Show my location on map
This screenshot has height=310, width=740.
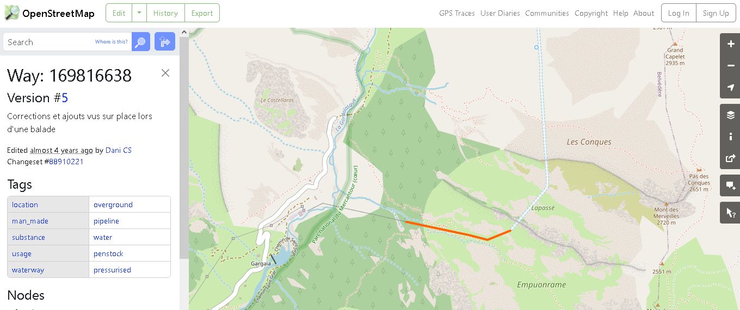730,88
